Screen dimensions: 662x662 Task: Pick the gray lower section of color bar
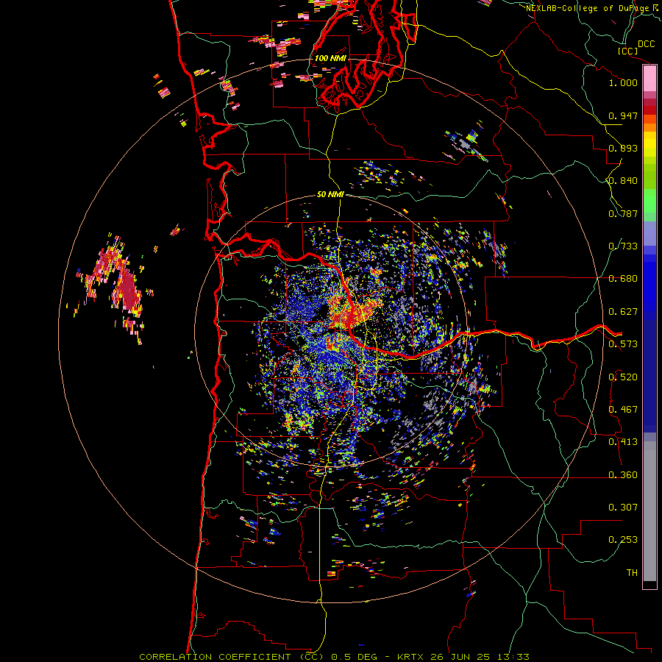(649, 511)
